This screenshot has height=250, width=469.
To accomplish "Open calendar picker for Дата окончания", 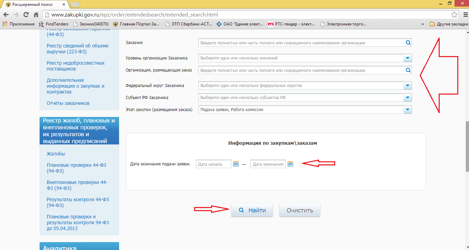I will coord(290,164).
